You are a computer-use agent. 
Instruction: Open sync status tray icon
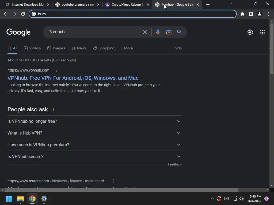[x=219, y=199]
